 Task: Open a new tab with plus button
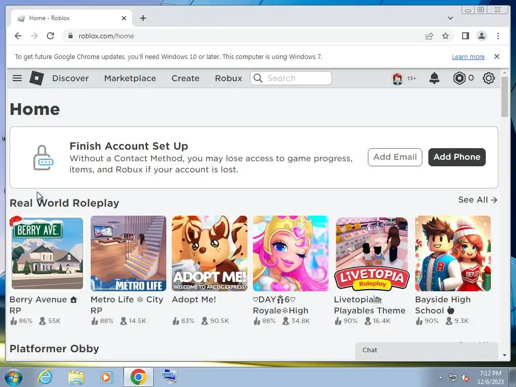(143, 18)
